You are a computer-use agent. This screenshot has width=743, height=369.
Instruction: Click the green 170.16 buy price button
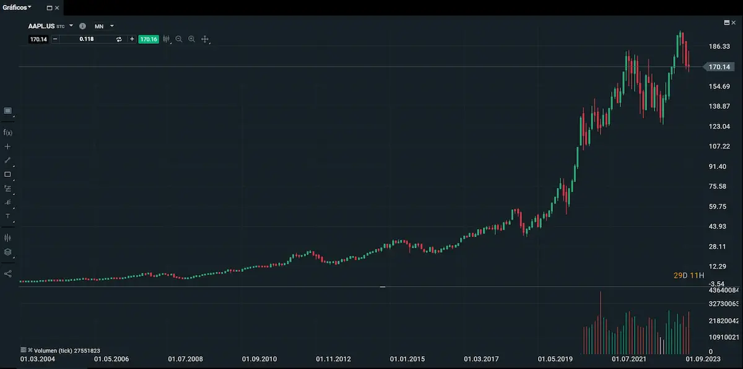(149, 39)
